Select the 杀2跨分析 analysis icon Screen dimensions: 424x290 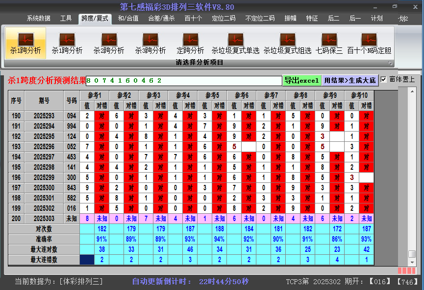click(x=108, y=42)
